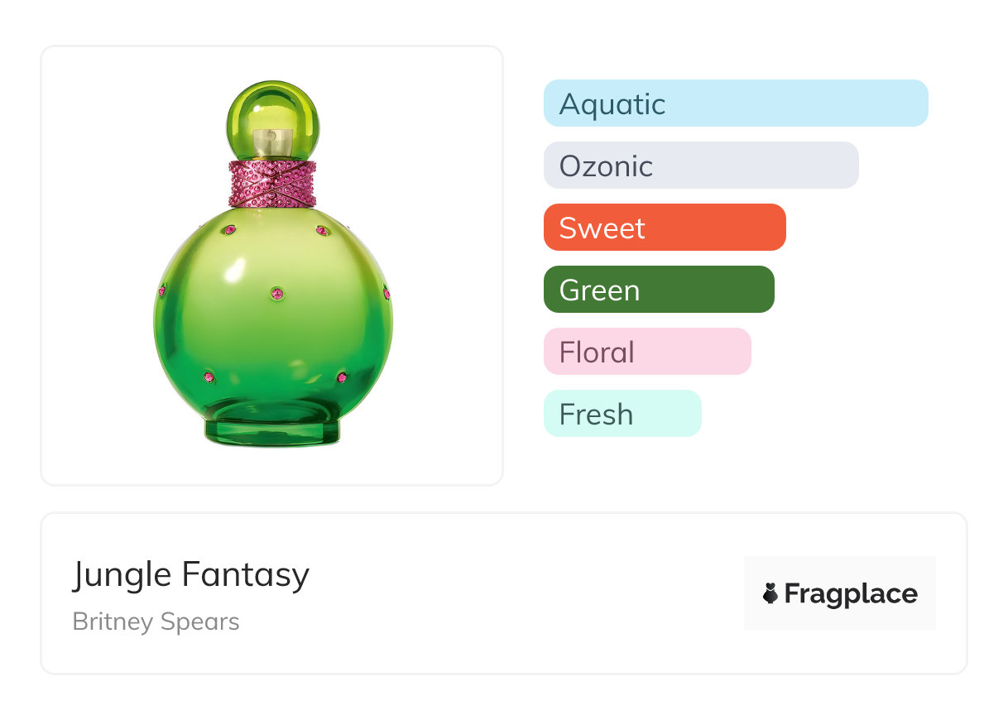Select the Ozonic accord bar
The image size is (1008, 715).
pos(701,166)
